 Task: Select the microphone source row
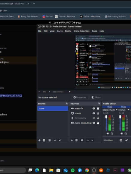pyautogui.click(x=85, y=118)
